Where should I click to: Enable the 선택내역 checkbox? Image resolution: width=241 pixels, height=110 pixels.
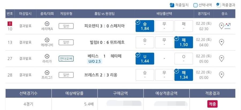195,5
